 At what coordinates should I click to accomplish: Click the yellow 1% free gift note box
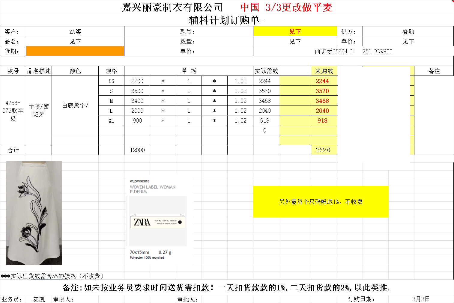pyautogui.click(x=321, y=202)
